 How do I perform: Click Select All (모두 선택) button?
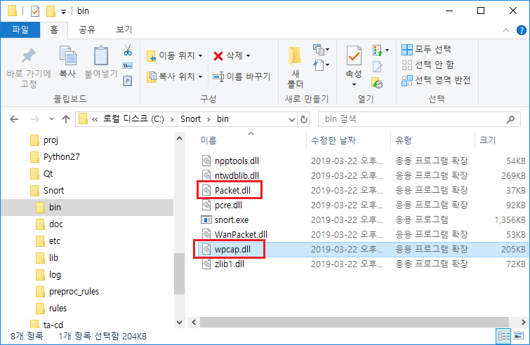pos(426,50)
